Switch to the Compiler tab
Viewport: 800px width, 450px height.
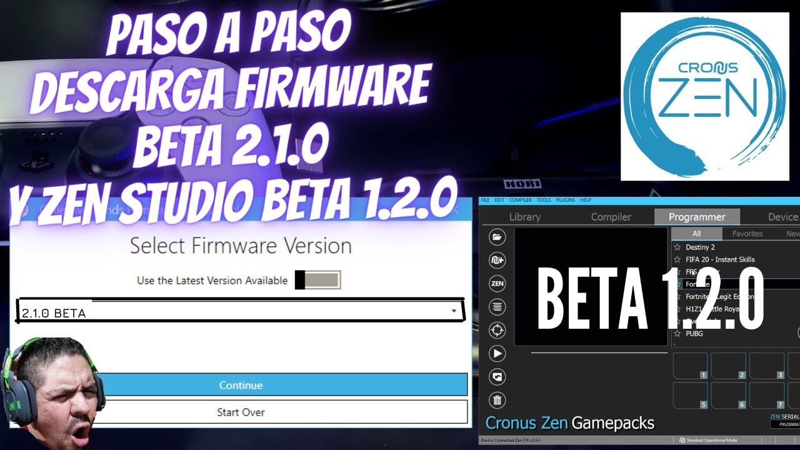(x=611, y=217)
